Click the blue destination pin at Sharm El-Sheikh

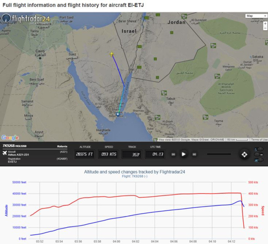coord(118,114)
